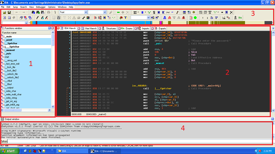Click the 0101 COD convert-to-code icon
The image size is (275, 154).
click(x=201, y=12)
